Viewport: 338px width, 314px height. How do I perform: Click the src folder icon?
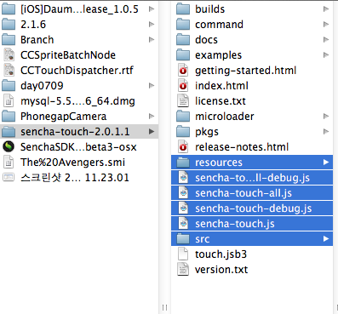(183, 239)
